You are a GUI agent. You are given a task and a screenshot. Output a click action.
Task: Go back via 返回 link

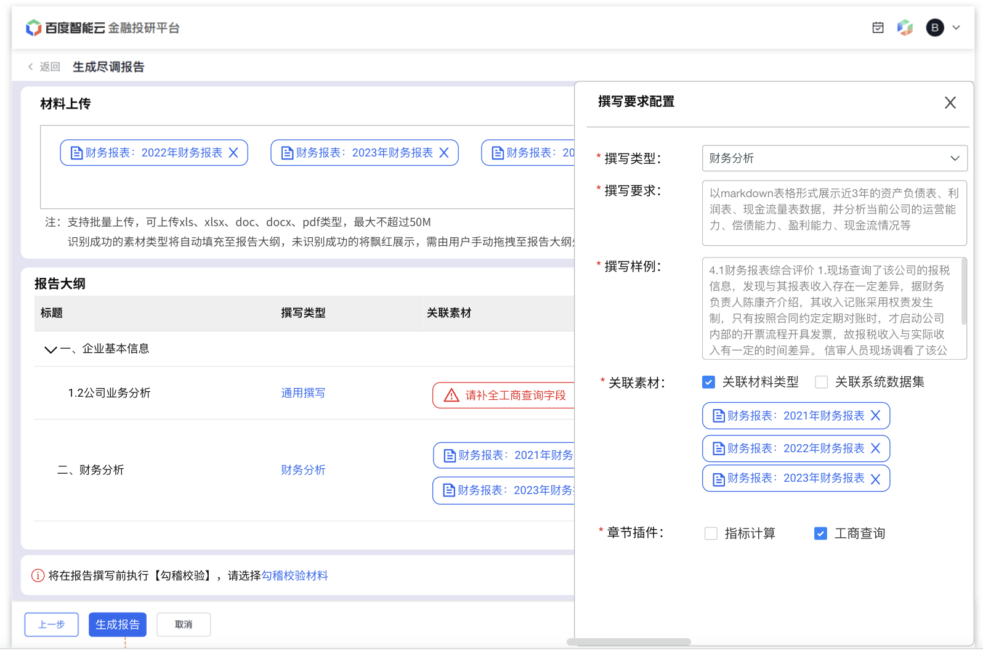tap(50, 67)
